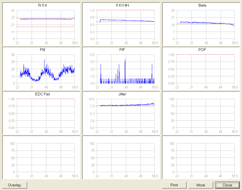Viewport: 242px width, 190px height.
Task: Select the R I14 chart plot
Action: [46, 25]
